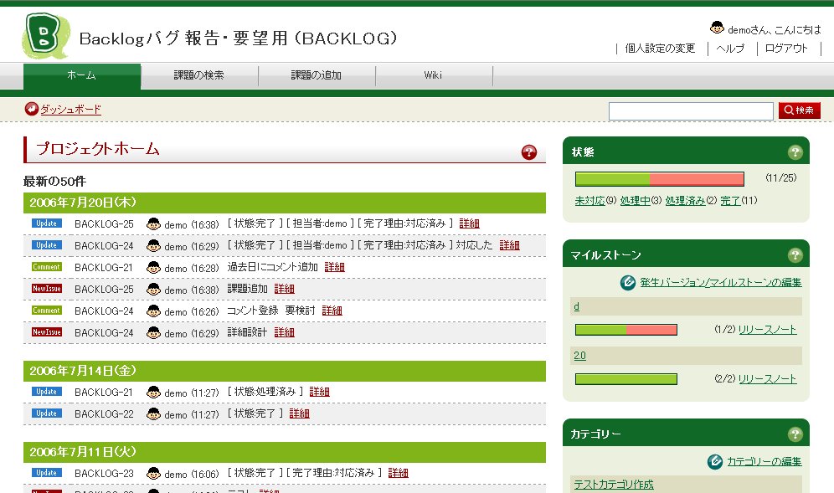Click milestone d progress bar
The width and height of the screenshot is (834, 493).
[626, 330]
